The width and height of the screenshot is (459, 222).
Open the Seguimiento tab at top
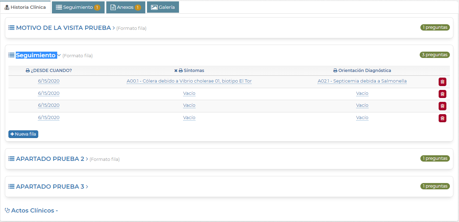(x=78, y=7)
